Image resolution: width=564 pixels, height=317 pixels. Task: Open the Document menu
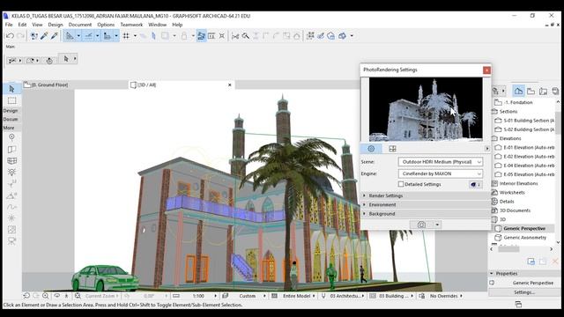tap(80, 25)
